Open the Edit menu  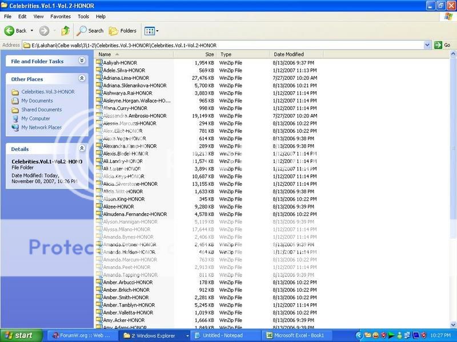tap(22, 17)
